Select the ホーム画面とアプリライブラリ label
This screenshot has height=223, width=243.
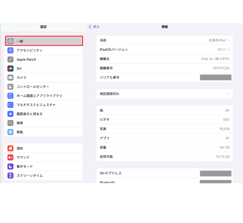[x=40, y=96]
